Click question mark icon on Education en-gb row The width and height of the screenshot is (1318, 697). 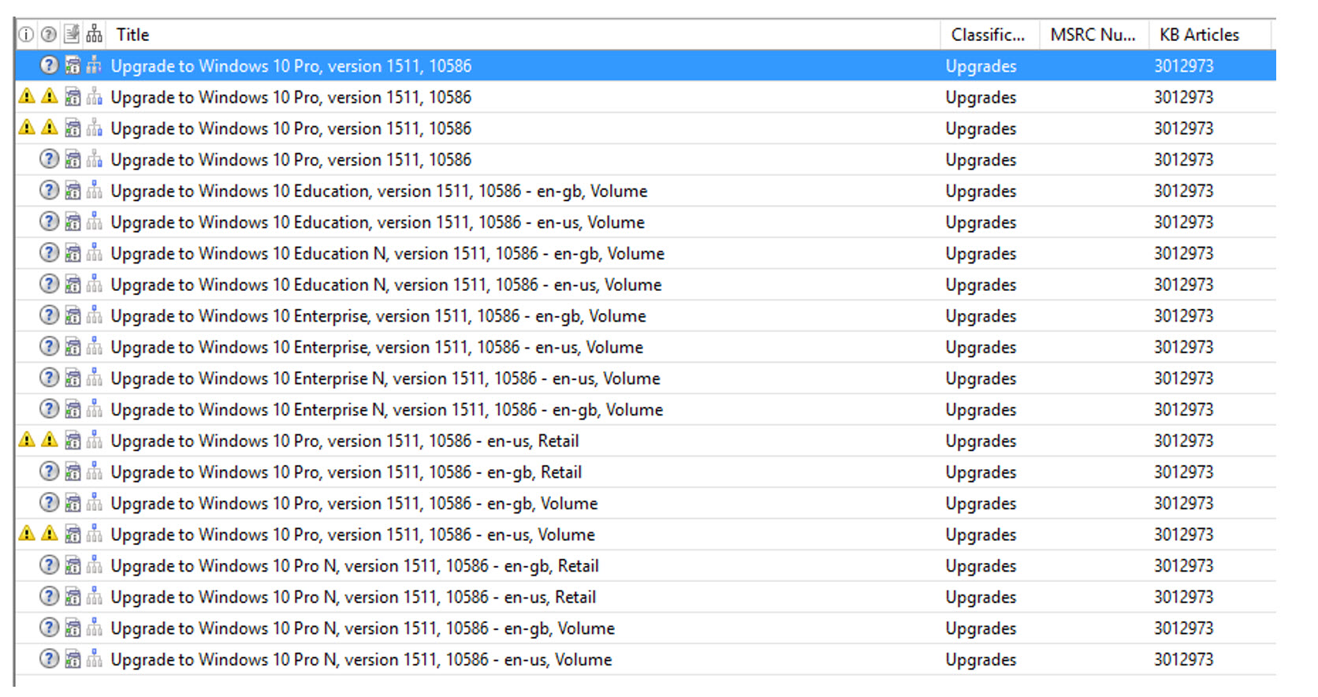click(x=49, y=191)
